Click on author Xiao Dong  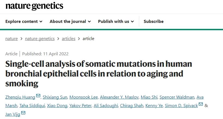coord(57,106)
